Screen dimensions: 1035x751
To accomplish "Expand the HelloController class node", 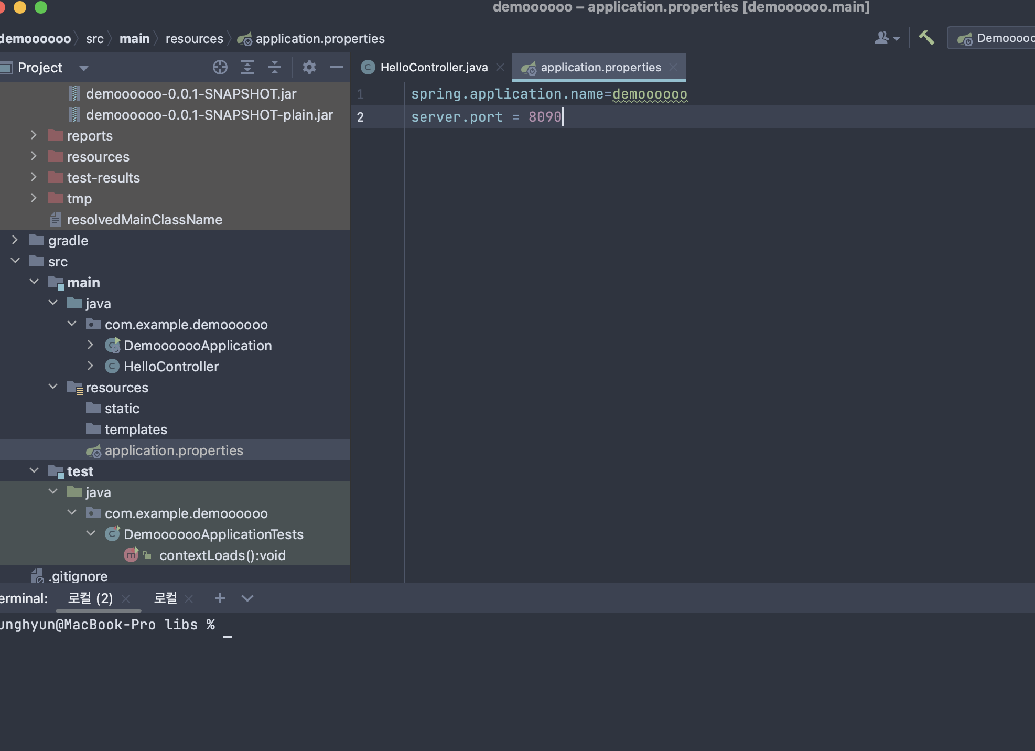I will 90,366.
